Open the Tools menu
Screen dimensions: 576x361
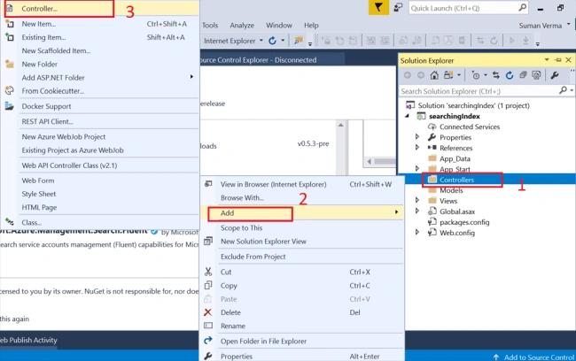210,26
